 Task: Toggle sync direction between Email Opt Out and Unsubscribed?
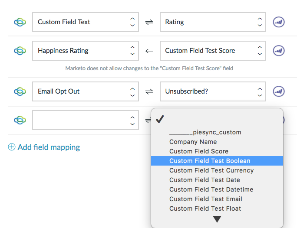[x=149, y=91]
